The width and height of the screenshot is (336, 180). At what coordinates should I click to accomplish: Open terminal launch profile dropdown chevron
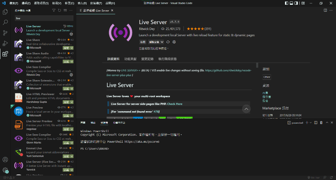(310, 123)
